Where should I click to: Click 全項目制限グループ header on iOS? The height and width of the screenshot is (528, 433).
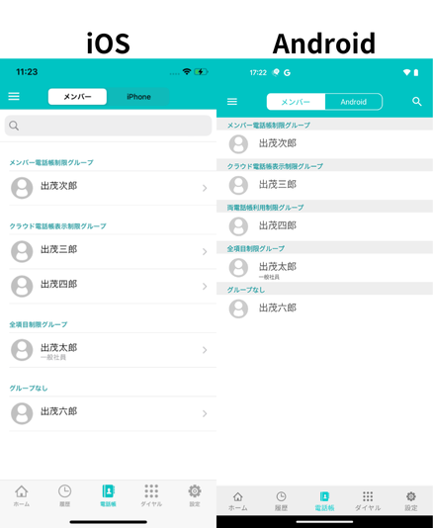(38, 324)
